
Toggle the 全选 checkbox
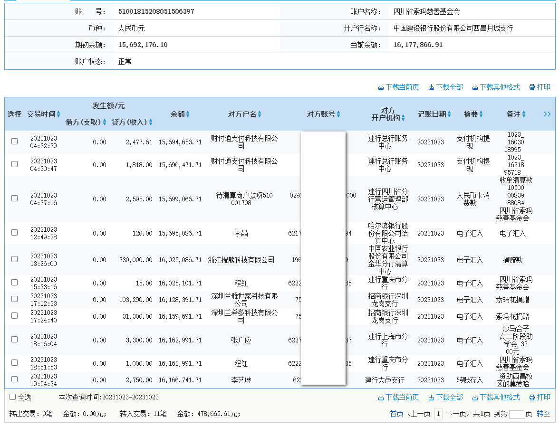12,397
